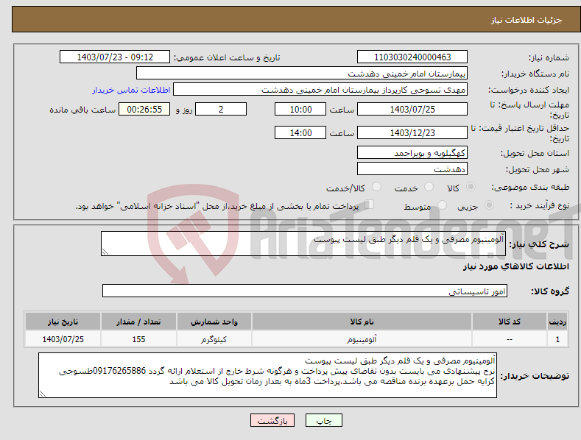Click the response deadline date 1403/07/25 field
The width and height of the screenshot is (581, 440).
(412, 109)
